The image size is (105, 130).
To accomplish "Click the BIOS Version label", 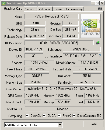I will pyautogui.click(x=14, y=43).
